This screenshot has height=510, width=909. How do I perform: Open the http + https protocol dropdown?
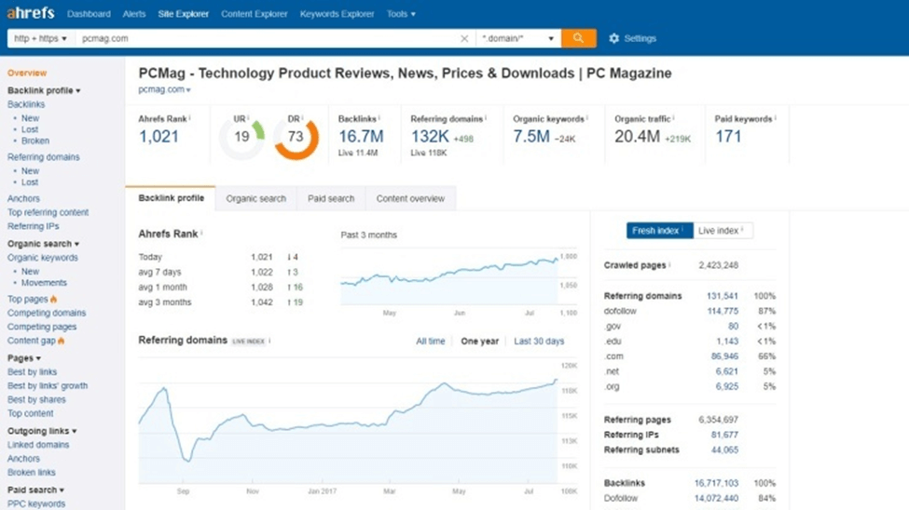pyautogui.click(x=40, y=39)
